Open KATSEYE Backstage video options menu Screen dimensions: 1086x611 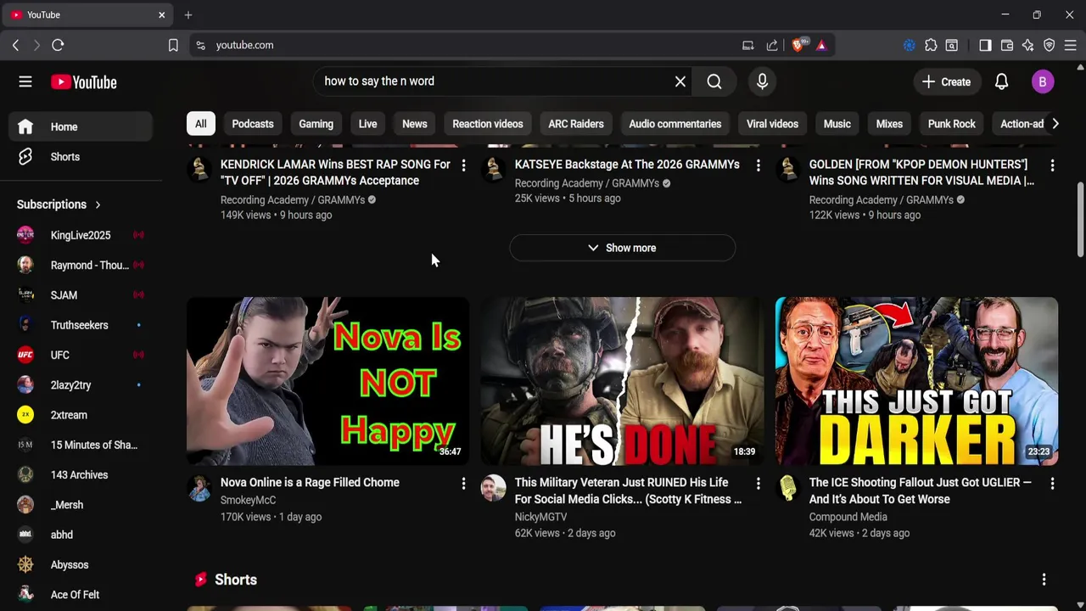(758, 166)
